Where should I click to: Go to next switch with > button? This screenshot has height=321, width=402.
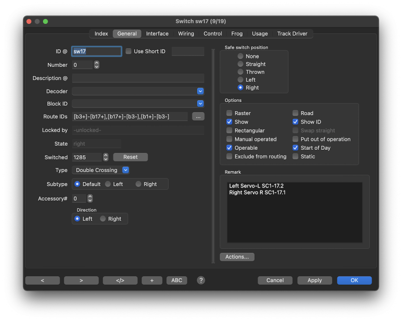click(81, 280)
